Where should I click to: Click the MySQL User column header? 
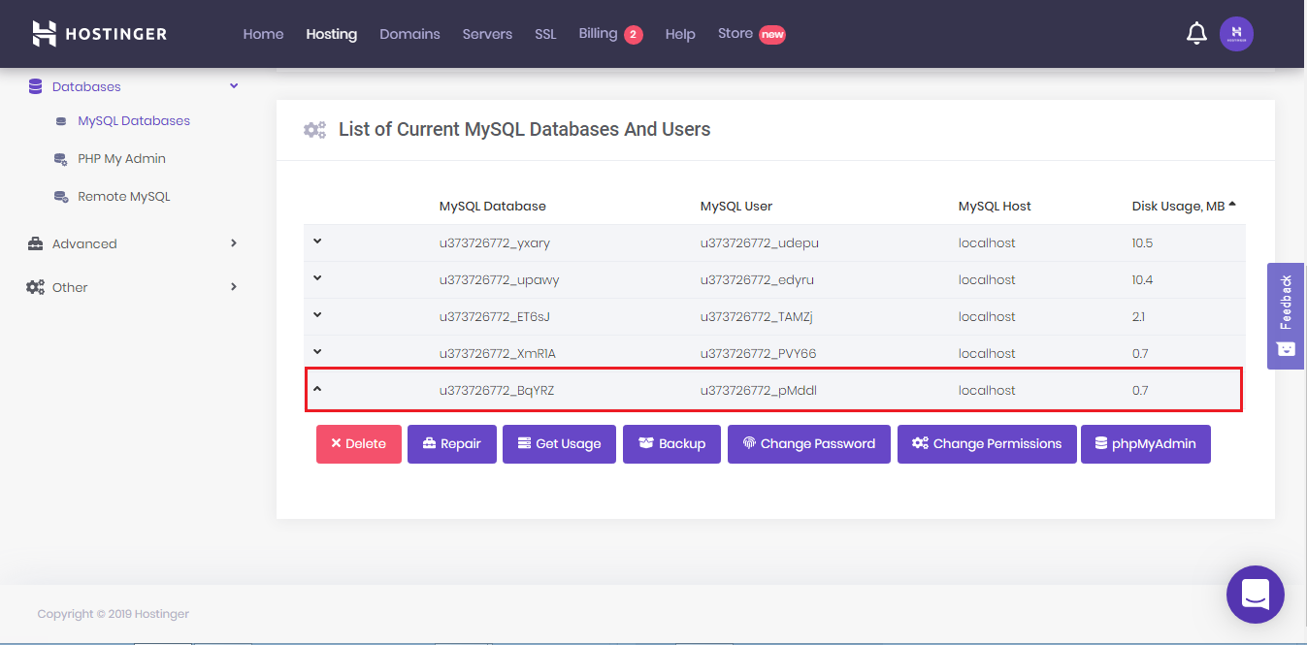(736, 206)
